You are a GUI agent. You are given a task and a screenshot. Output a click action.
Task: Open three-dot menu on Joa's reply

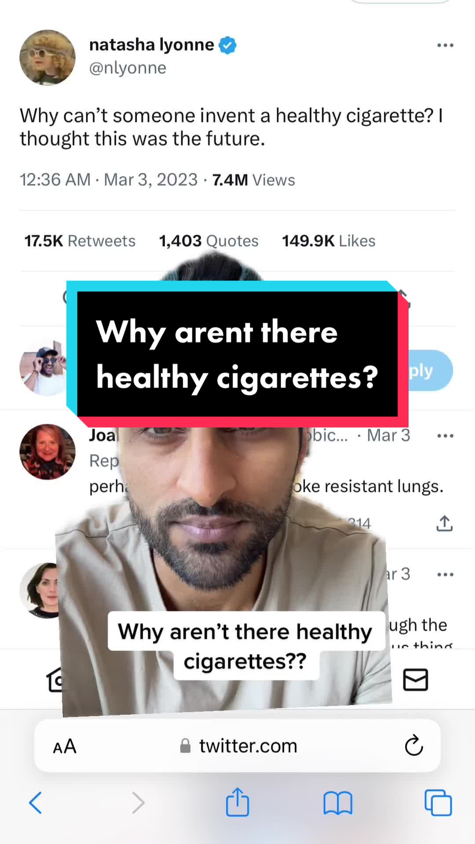coord(445,436)
